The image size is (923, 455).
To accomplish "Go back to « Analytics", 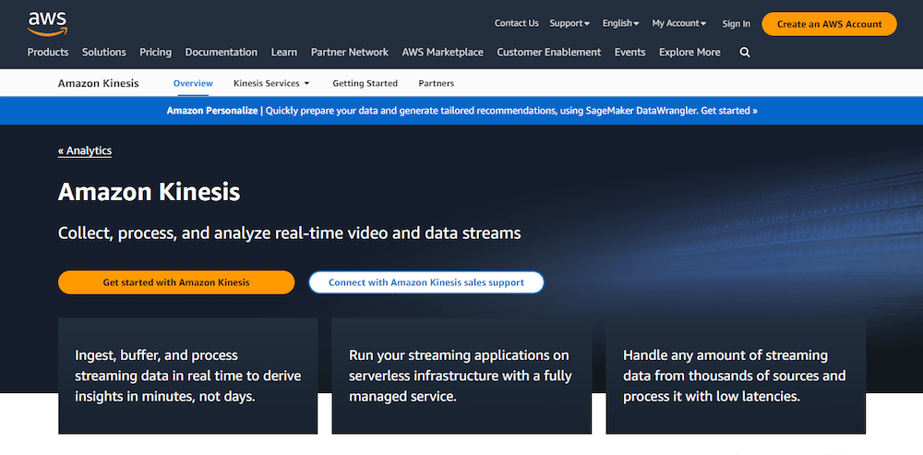I will (85, 150).
